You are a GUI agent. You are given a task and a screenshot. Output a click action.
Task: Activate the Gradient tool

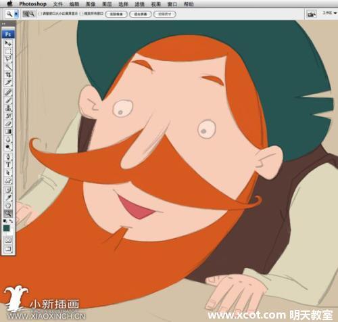click(x=8, y=131)
